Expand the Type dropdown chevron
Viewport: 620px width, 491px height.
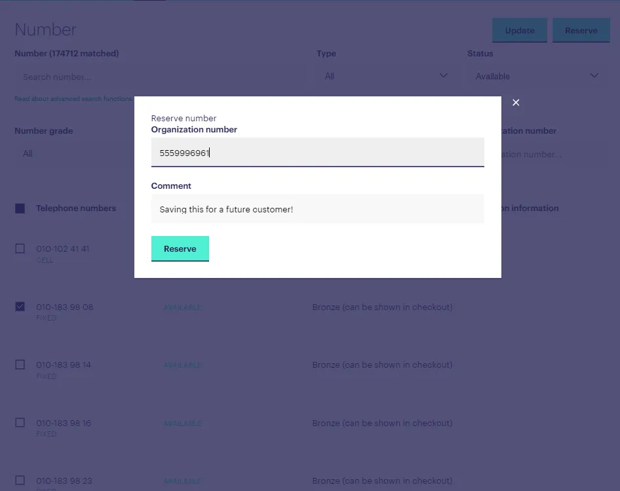(443, 75)
